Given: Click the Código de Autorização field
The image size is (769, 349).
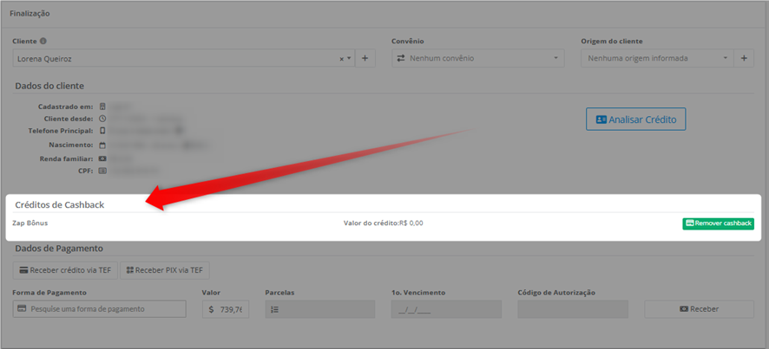Looking at the screenshot, I should click(573, 309).
